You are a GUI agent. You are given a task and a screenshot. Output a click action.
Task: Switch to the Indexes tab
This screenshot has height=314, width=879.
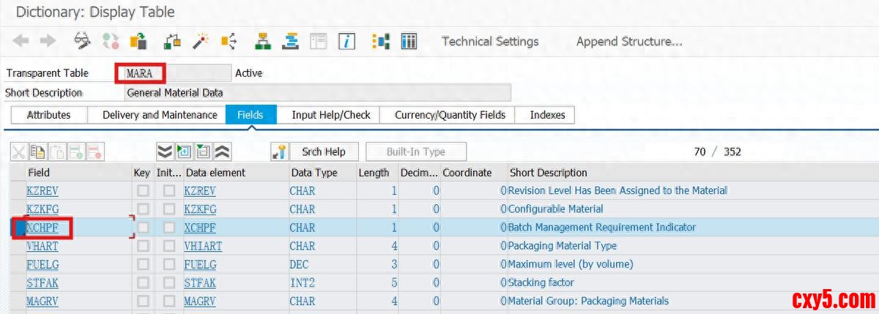[x=547, y=115]
